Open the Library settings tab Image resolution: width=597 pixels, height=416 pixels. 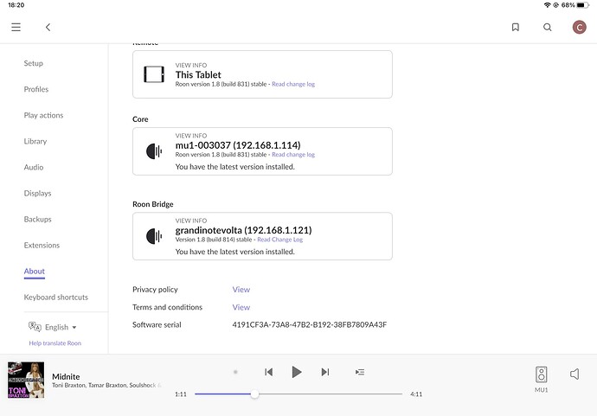point(35,141)
